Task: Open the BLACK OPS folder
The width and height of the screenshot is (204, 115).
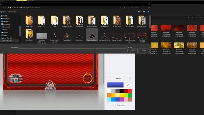Action: [42, 21]
